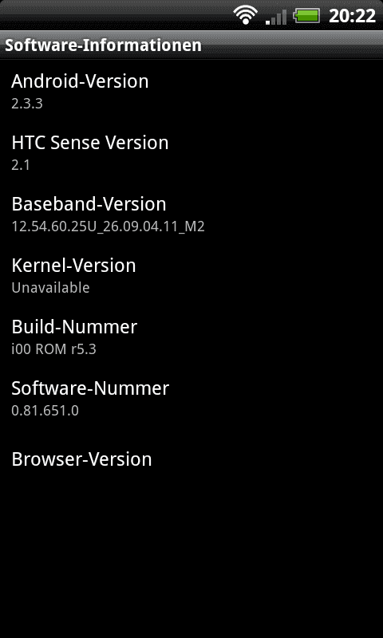Tap the 2.3.3 version value
This screenshot has width=383, height=638.
coord(27,104)
